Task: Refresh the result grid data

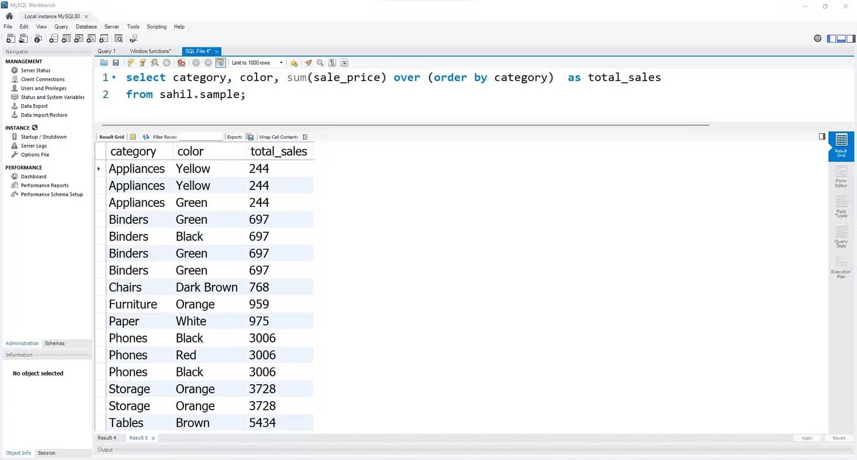Action: pos(146,137)
